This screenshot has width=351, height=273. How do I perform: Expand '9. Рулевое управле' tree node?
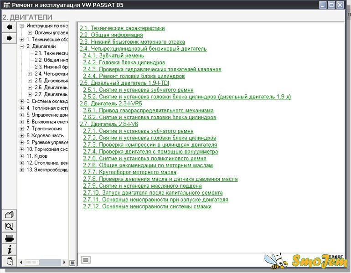point(22,142)
